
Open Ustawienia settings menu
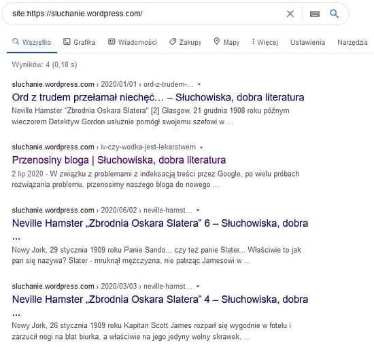pos(307,42)
